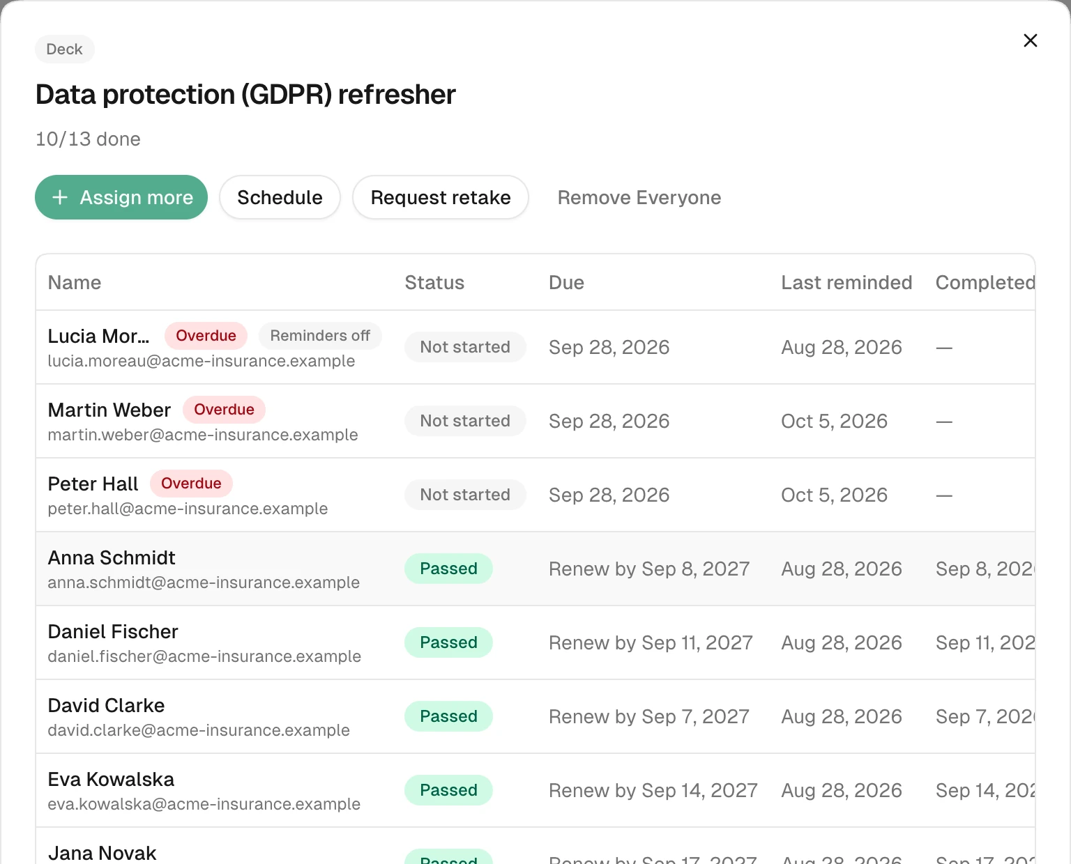Click Passed status for Eva Kowalska
This screenshot has width=1071, height=864.
pyautogui.click(x=448, y=790)
